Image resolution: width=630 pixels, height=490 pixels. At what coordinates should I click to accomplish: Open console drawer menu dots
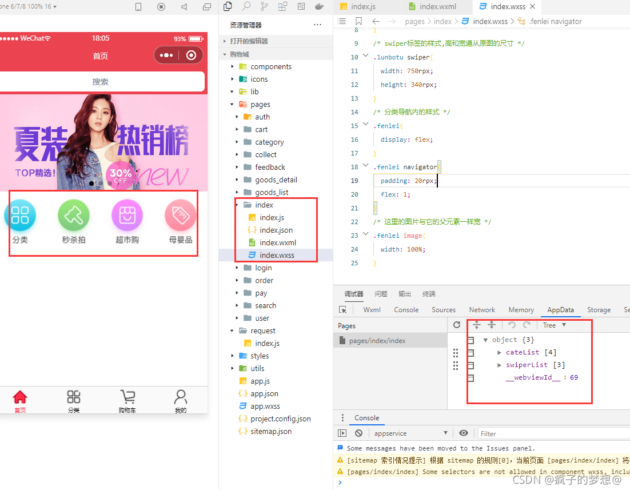tap(342, 417)
